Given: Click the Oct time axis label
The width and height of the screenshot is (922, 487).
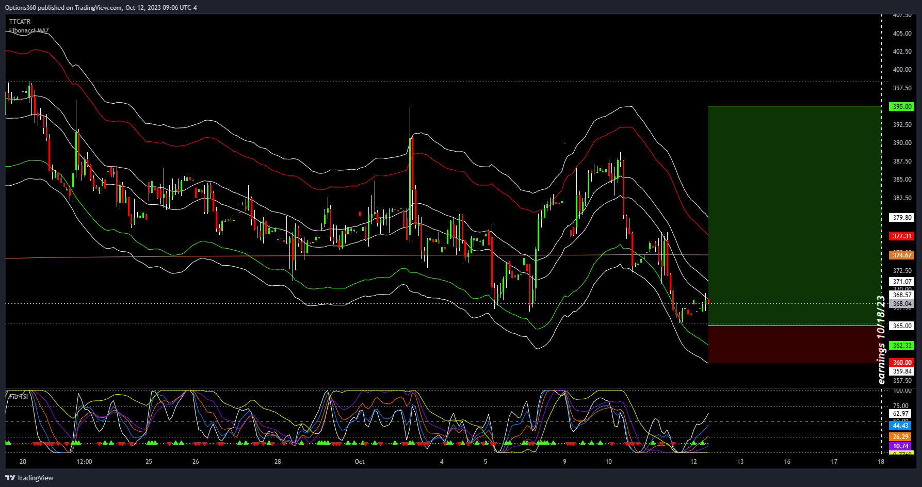Looking at the screenshot, I should [x=360, y=462].
